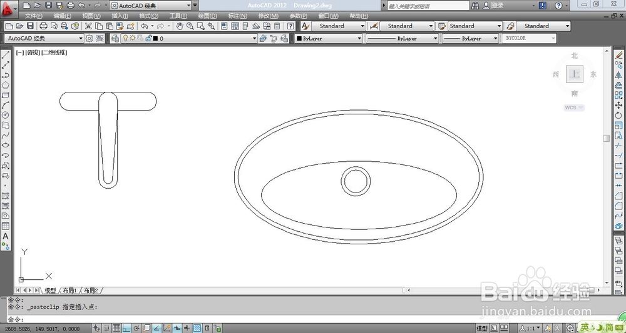Switch to the 布局1 layout tab
626x333 pixels.
[x=69, y=291]
